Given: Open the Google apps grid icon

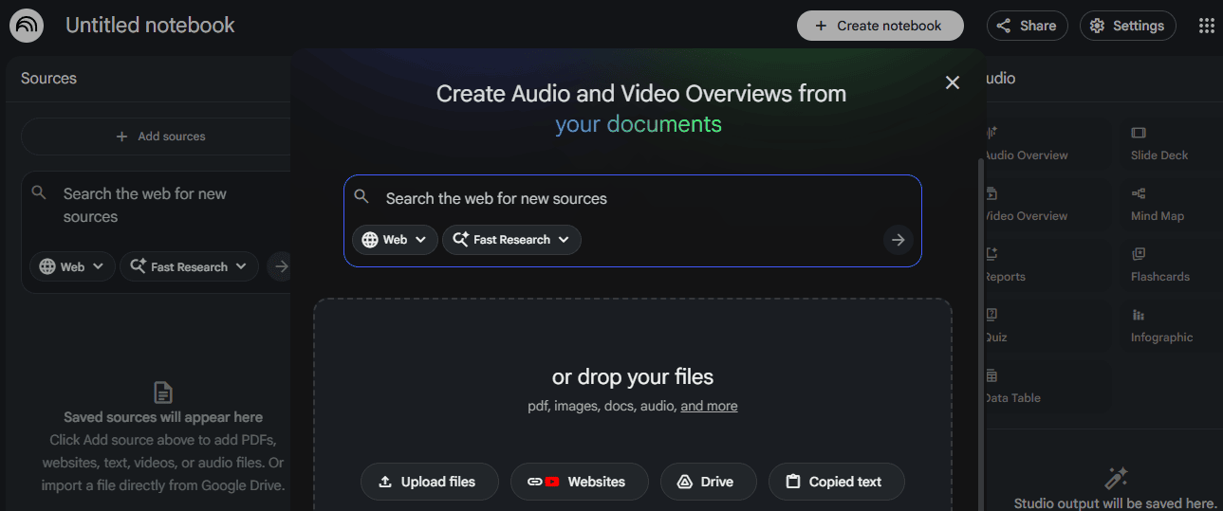Looking at the screenshot, I should coord(1206,26).
